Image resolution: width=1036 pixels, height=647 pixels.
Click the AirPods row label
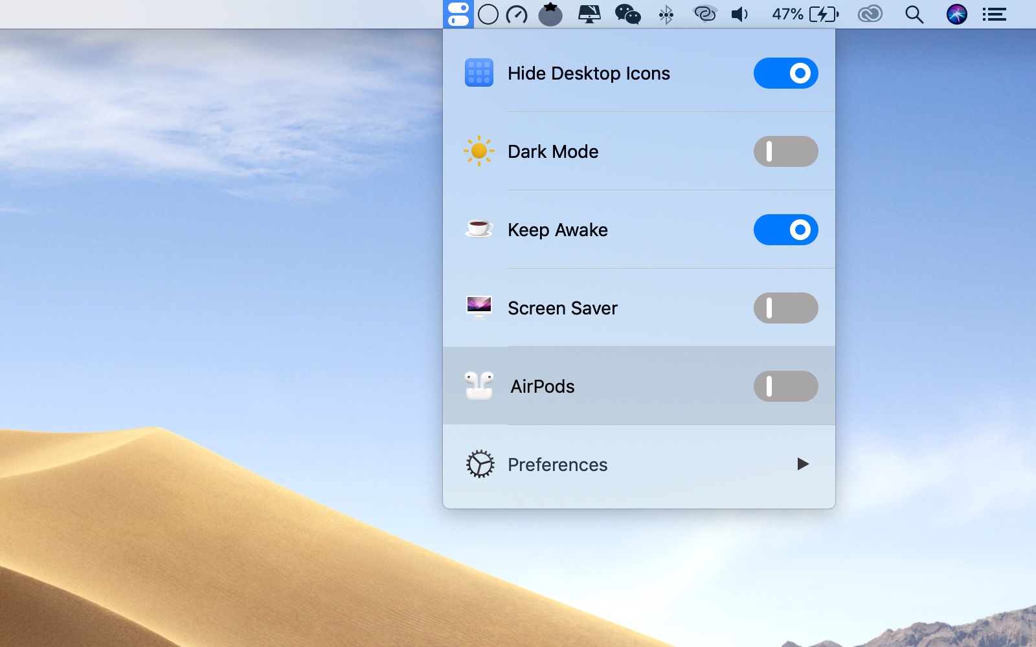click(543, 386)
